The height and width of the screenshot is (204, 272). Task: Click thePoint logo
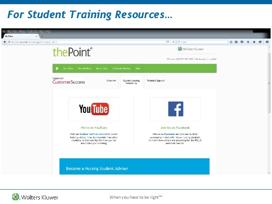72,52
